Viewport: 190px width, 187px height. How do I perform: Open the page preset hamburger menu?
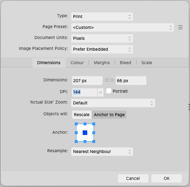coord(180,27)
